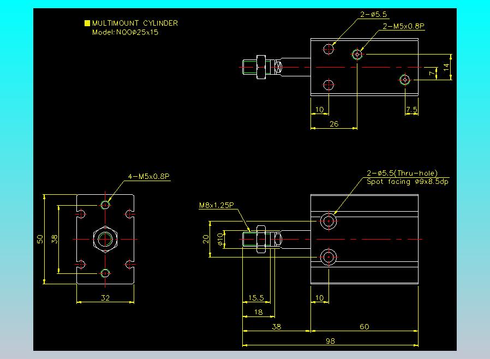Click the threaded rod end in top view
This screenshot has width=490, height=359.
[249, 67]
